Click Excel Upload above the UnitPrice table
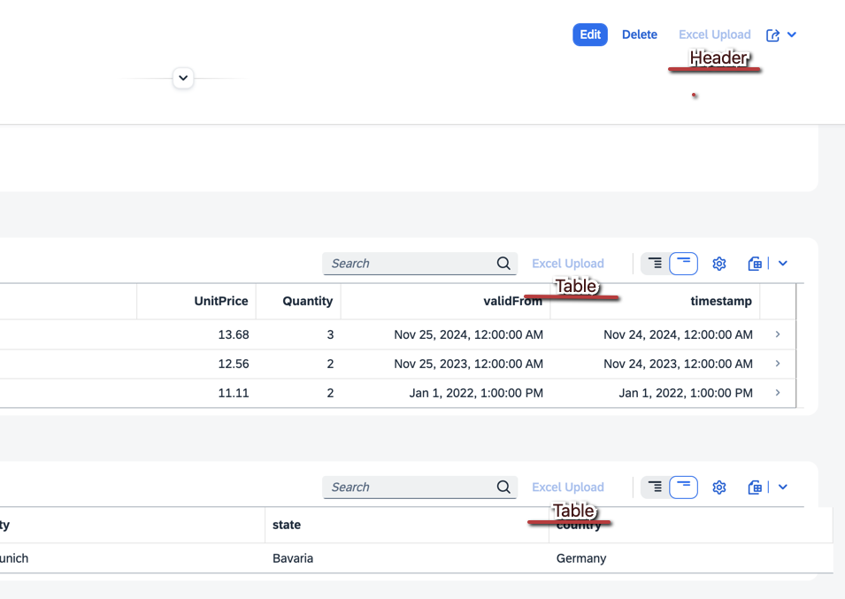Viewport: 845px width, 599px height. pyautogui.click(x=568, y=264)
